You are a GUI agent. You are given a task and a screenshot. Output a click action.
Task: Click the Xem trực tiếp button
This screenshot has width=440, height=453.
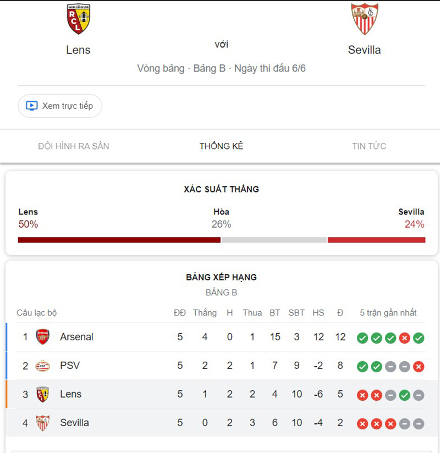(x=59, y=106)
